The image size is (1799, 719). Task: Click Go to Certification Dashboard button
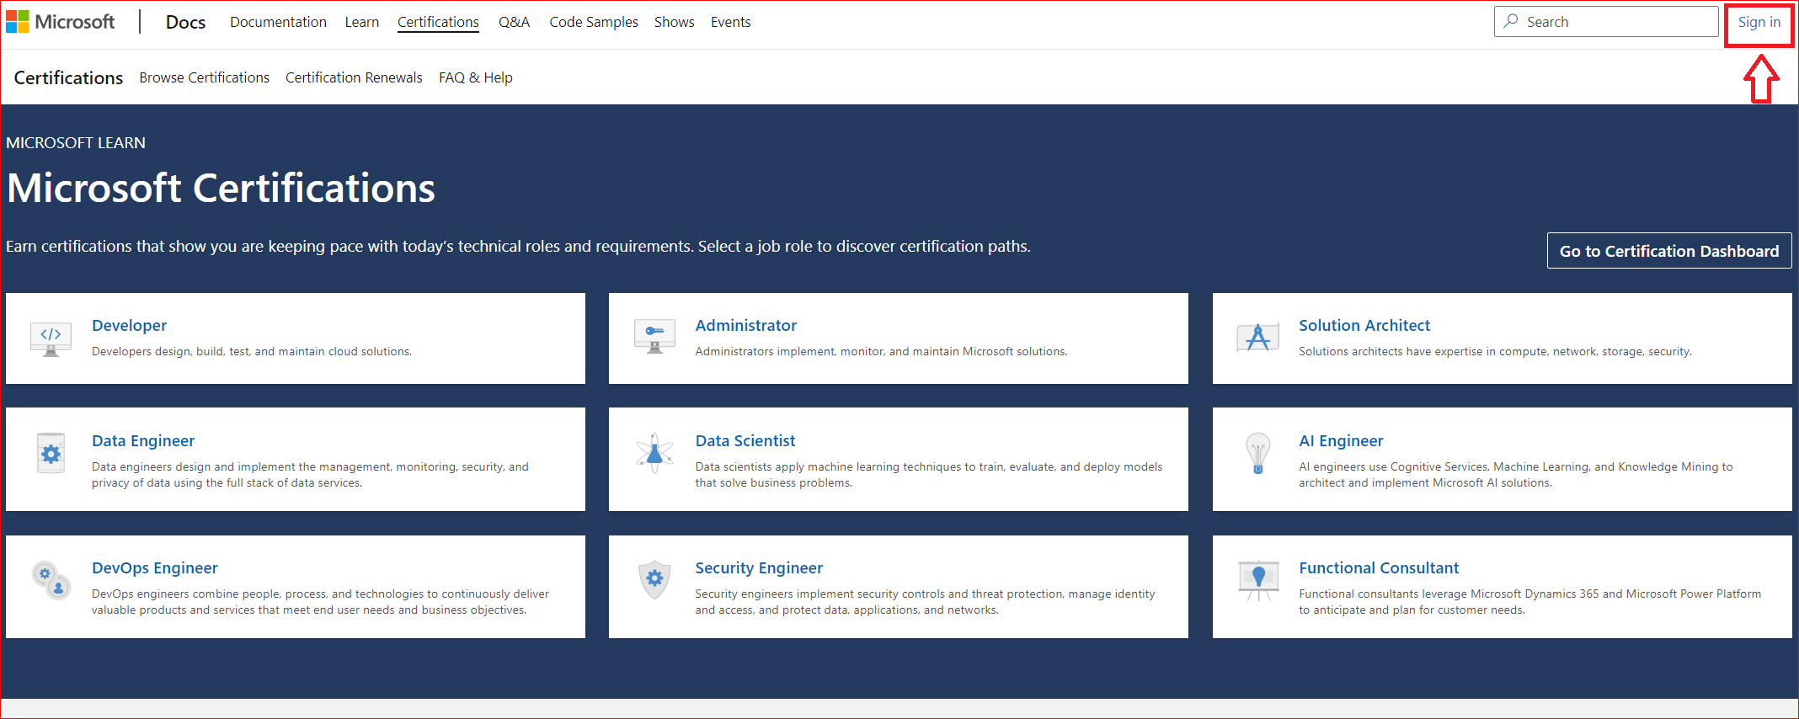1669,251
